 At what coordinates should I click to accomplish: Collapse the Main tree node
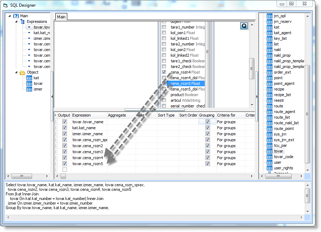point(10,16)
